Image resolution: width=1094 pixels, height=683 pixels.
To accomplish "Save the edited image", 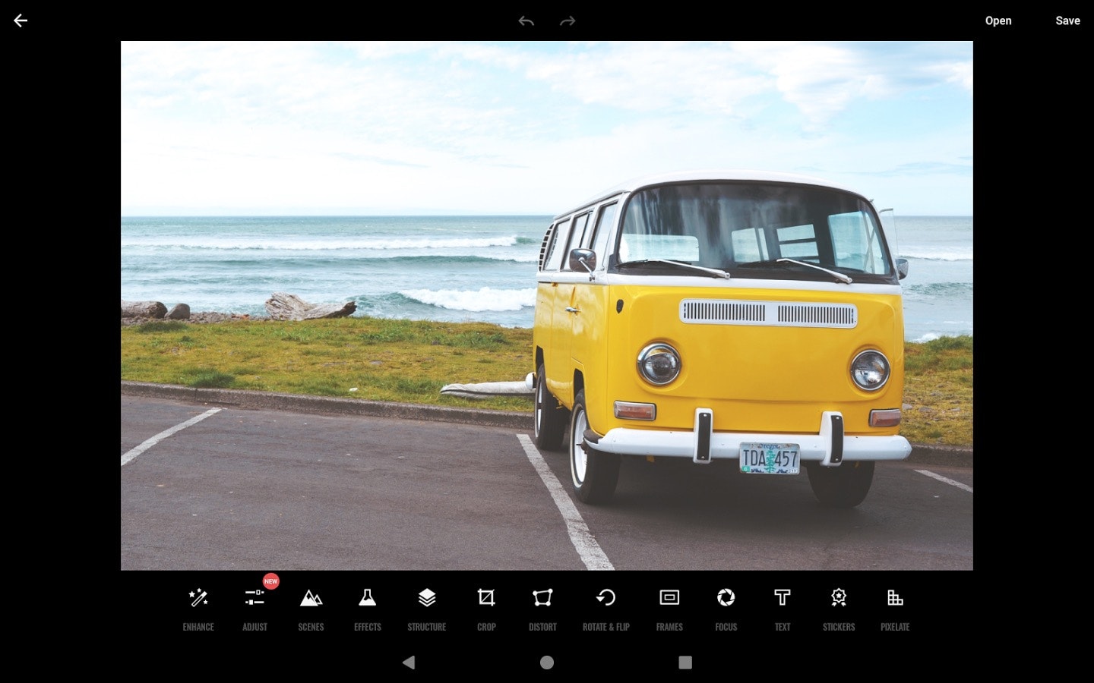I will (x=1067, y=20).
